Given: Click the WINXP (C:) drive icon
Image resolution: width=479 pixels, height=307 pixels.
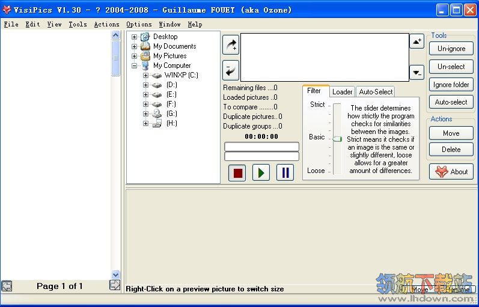Looking at the screenshot, I should pos(157,76).
